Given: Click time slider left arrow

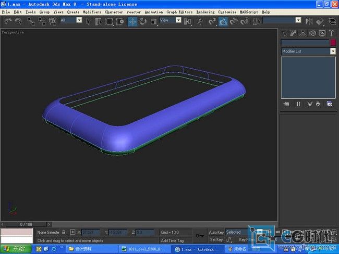Looking at the screenshot, I should (3, 224).
